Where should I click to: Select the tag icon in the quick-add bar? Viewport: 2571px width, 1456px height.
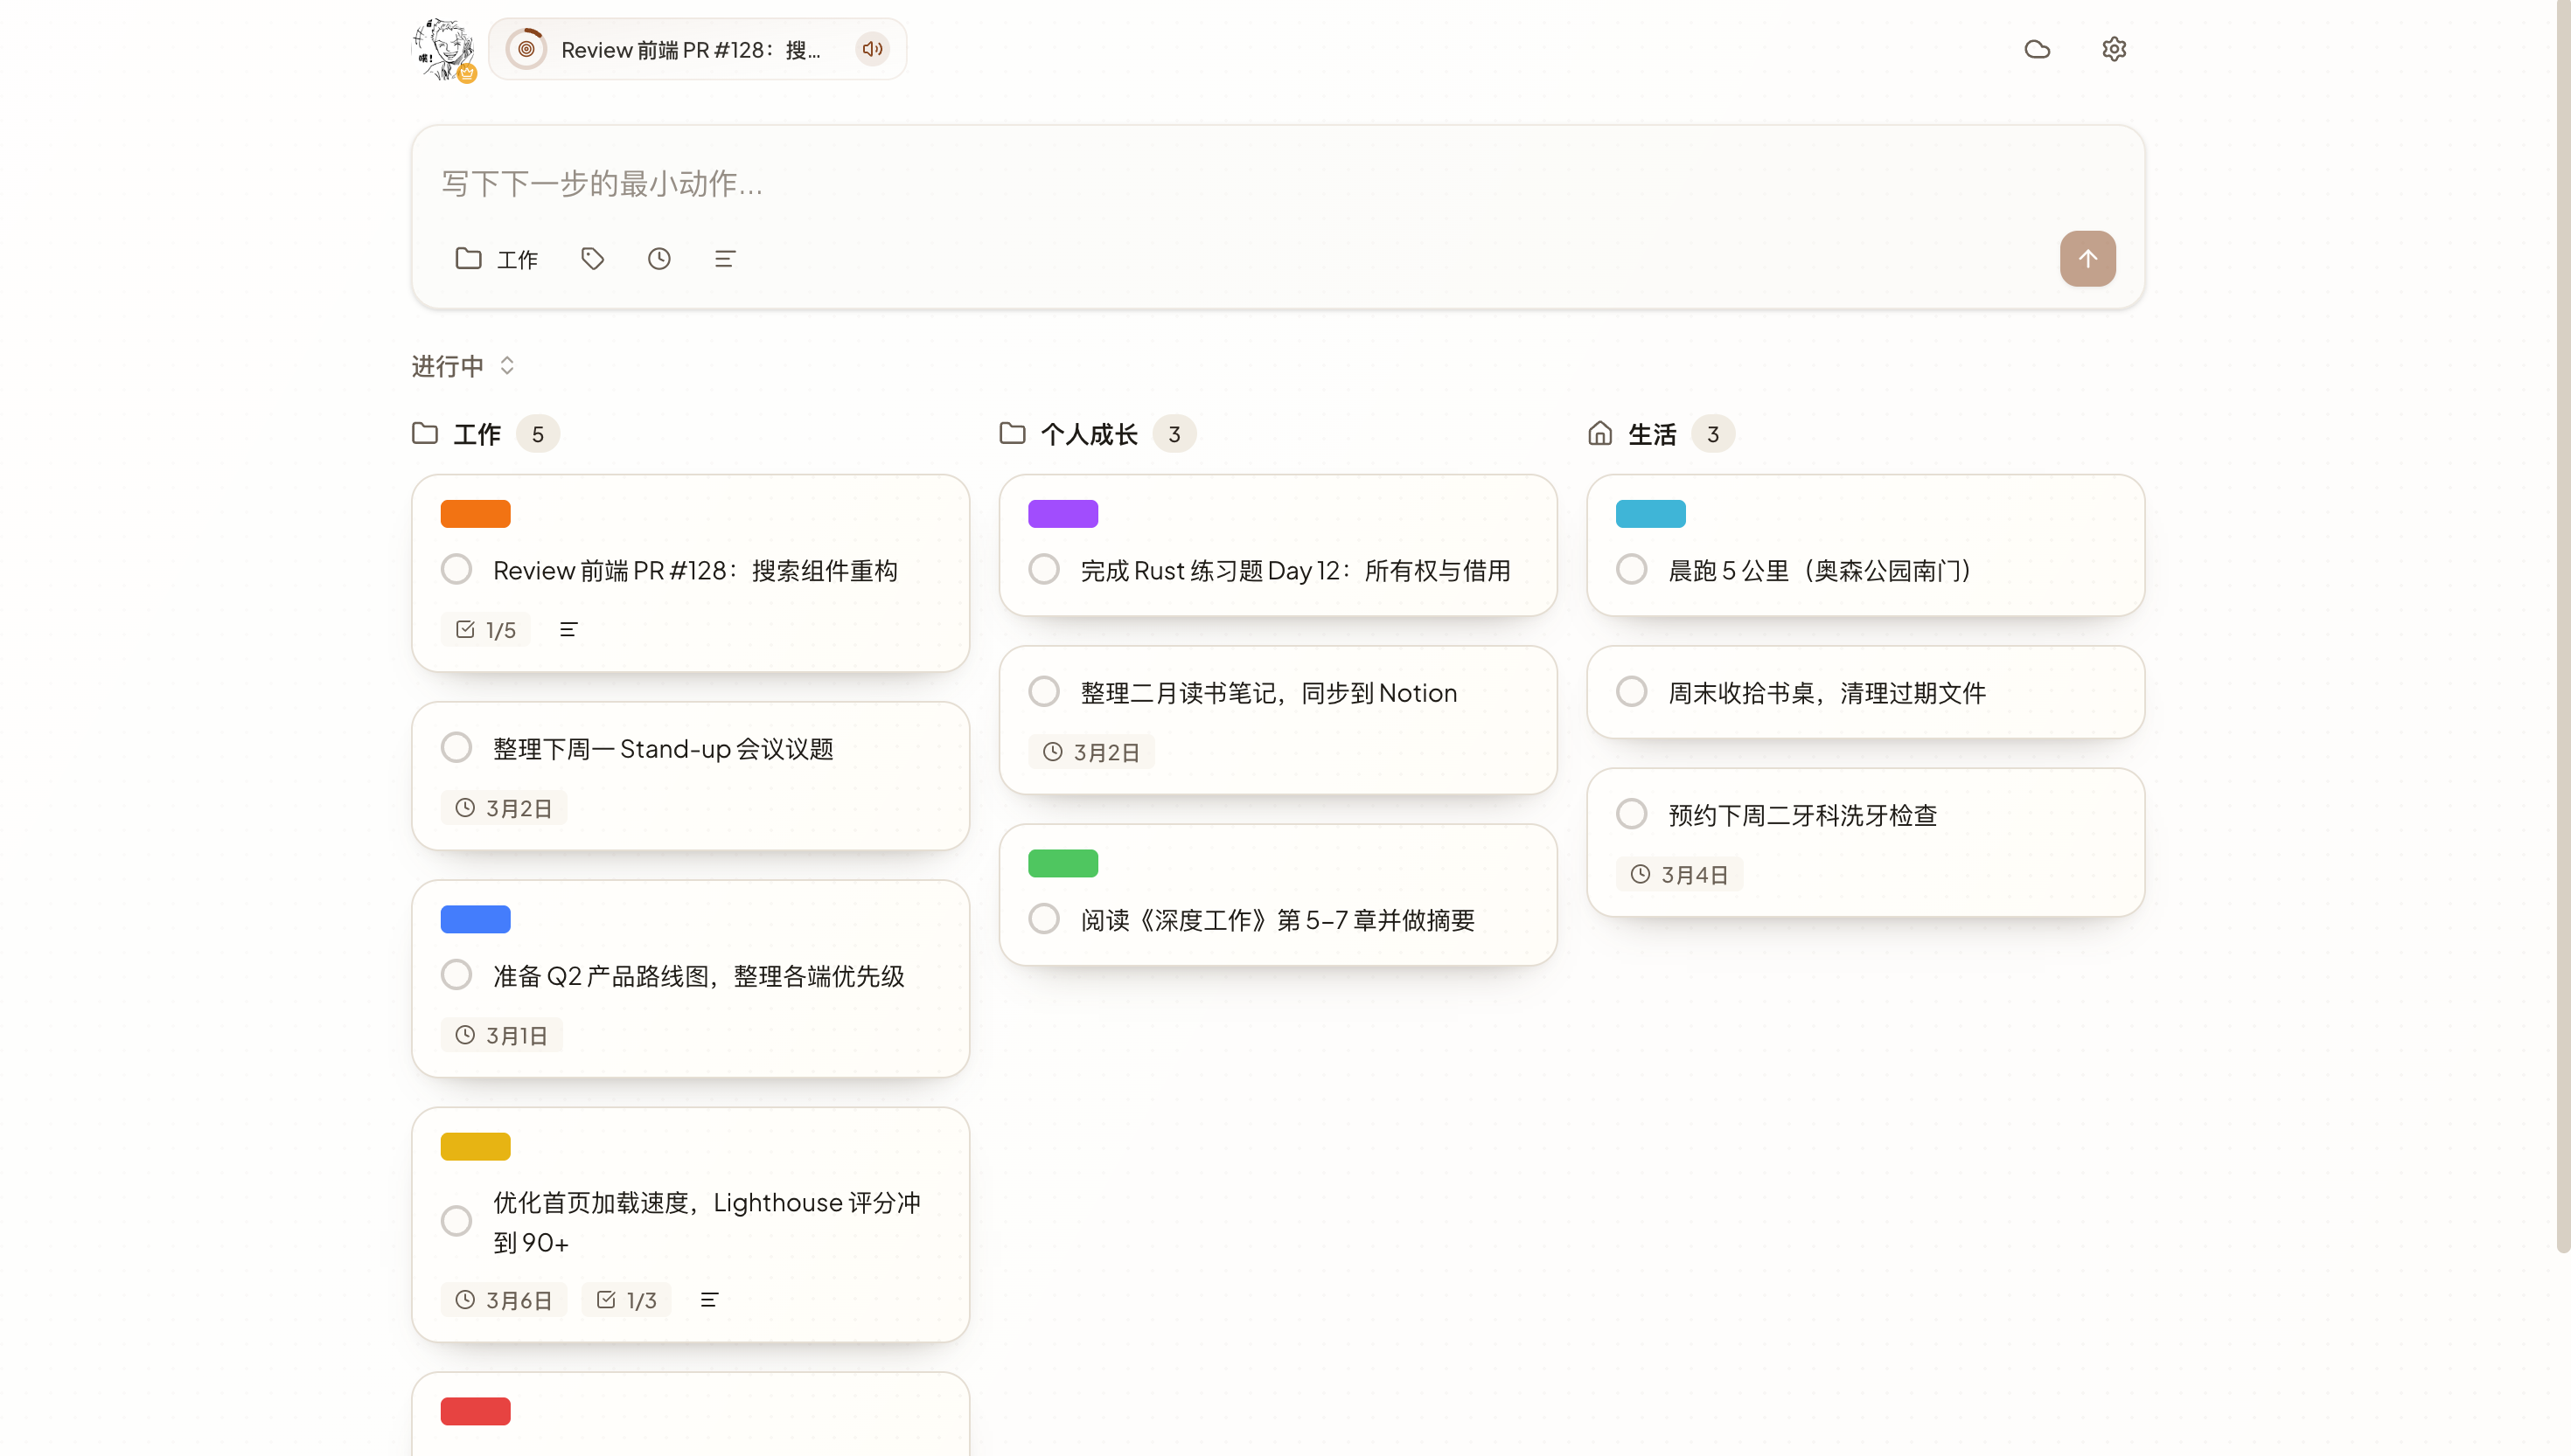point(592,258)
